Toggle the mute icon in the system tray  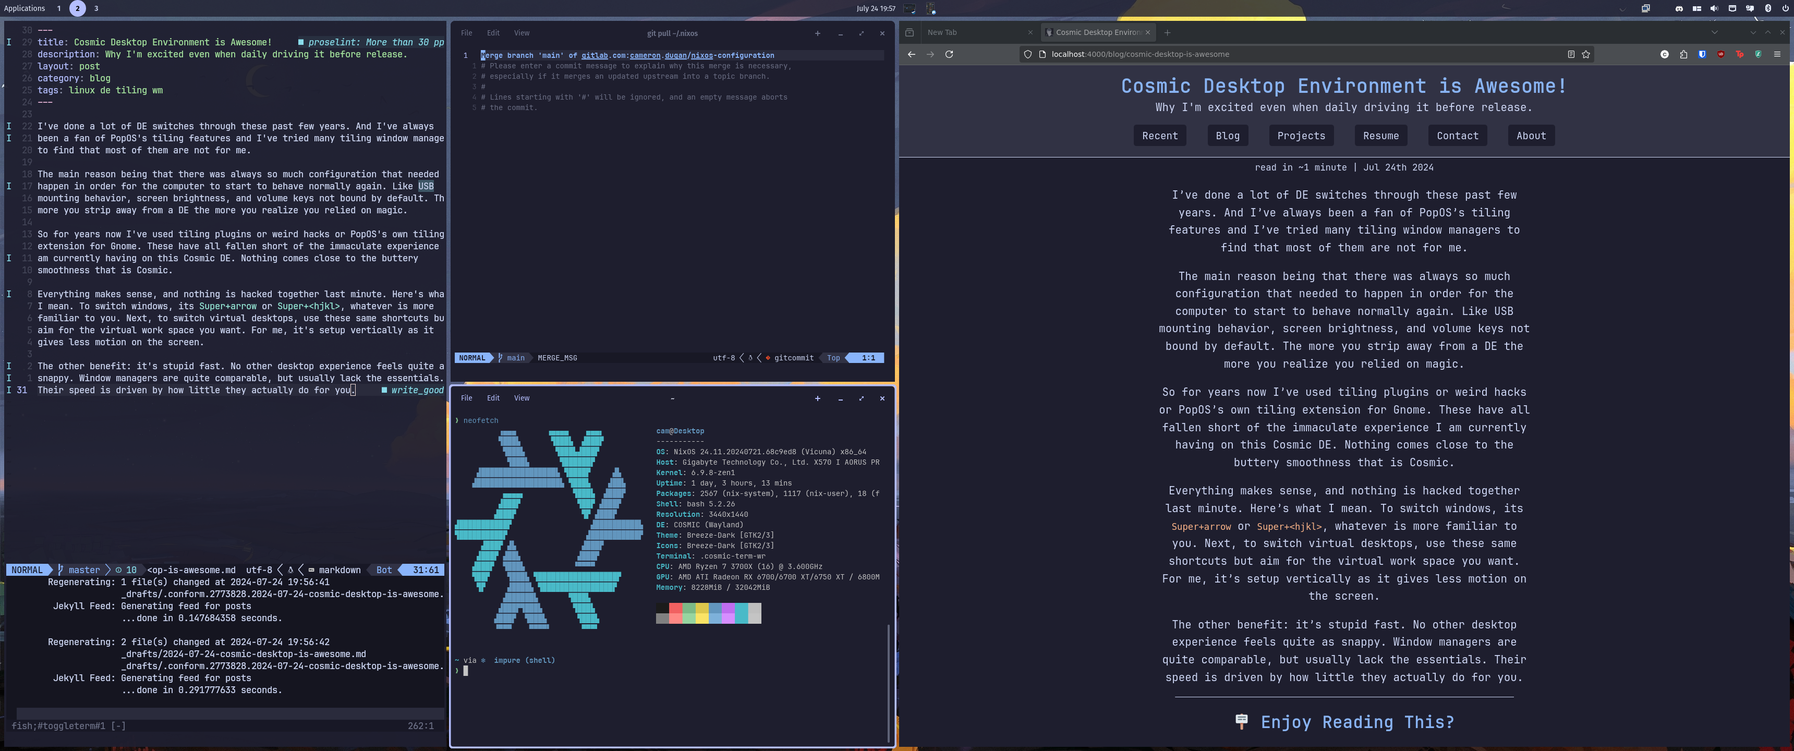tap(1714, 8)
